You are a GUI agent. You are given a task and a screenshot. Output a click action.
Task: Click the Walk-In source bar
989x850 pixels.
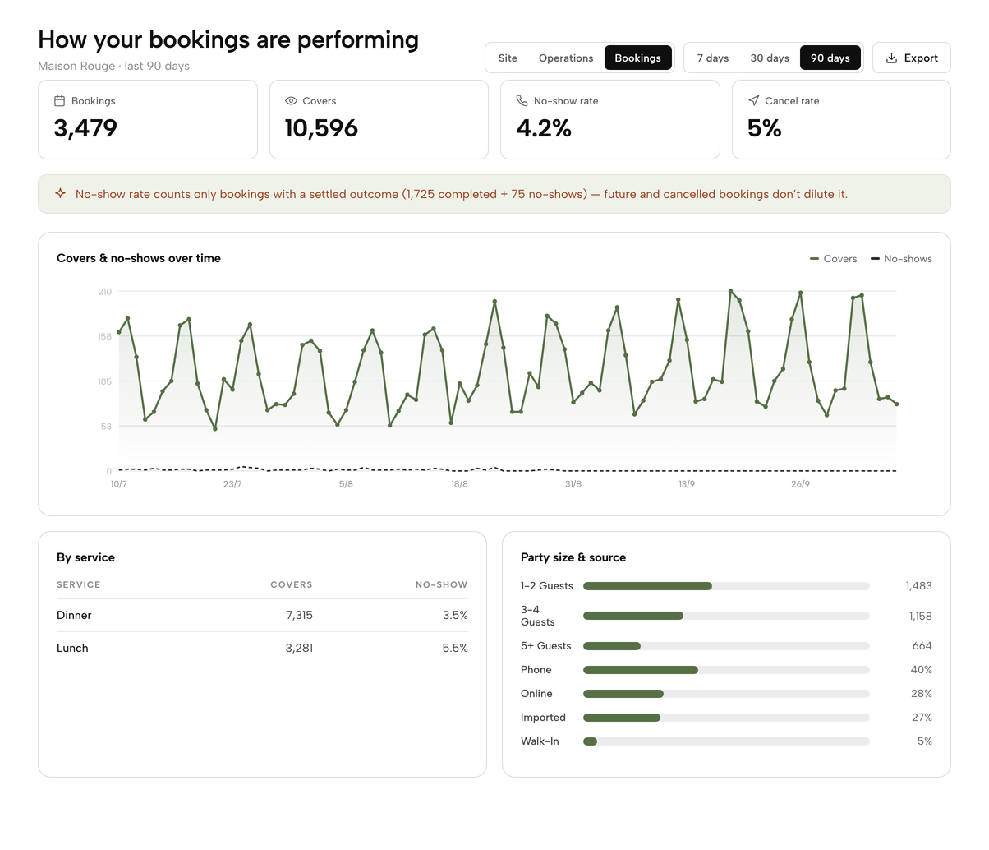(726, 741)
